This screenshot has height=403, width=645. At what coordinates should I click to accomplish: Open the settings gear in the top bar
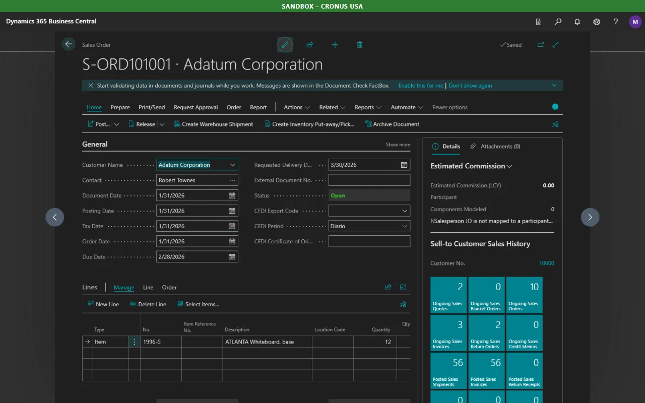(597, 22)
